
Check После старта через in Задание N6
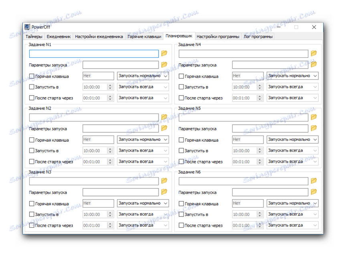(x=181, y=225)
